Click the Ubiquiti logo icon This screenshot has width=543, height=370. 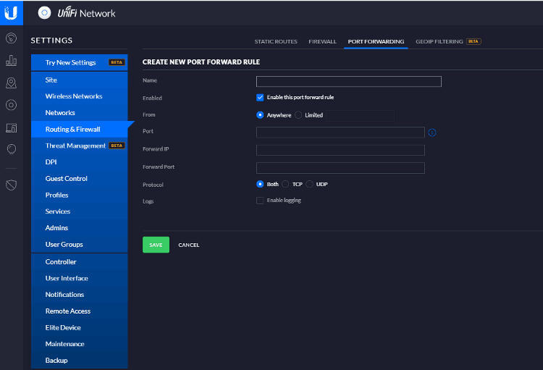pos(11,12)
